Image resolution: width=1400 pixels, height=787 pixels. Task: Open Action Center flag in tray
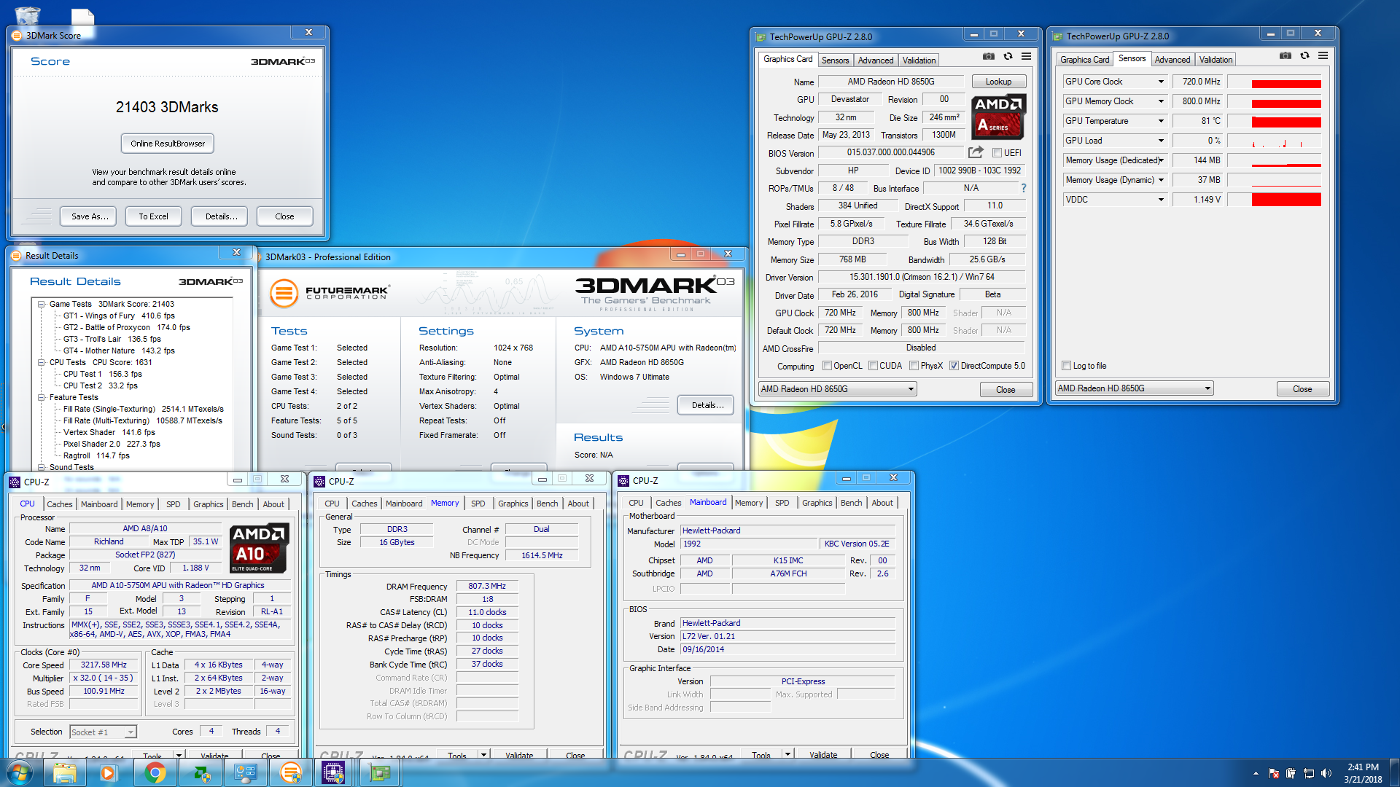1273,773
